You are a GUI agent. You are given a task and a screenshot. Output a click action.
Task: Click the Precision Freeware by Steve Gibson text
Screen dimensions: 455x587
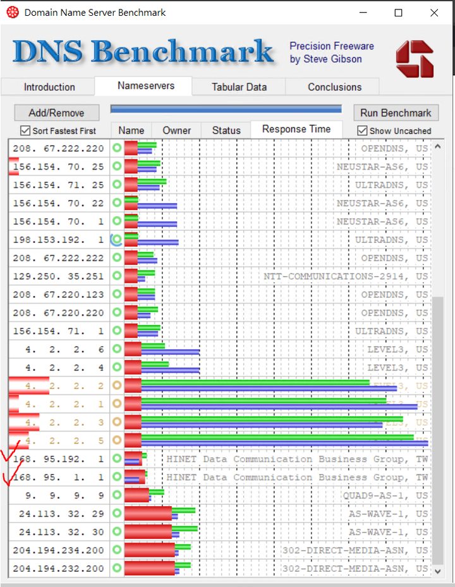331,53
